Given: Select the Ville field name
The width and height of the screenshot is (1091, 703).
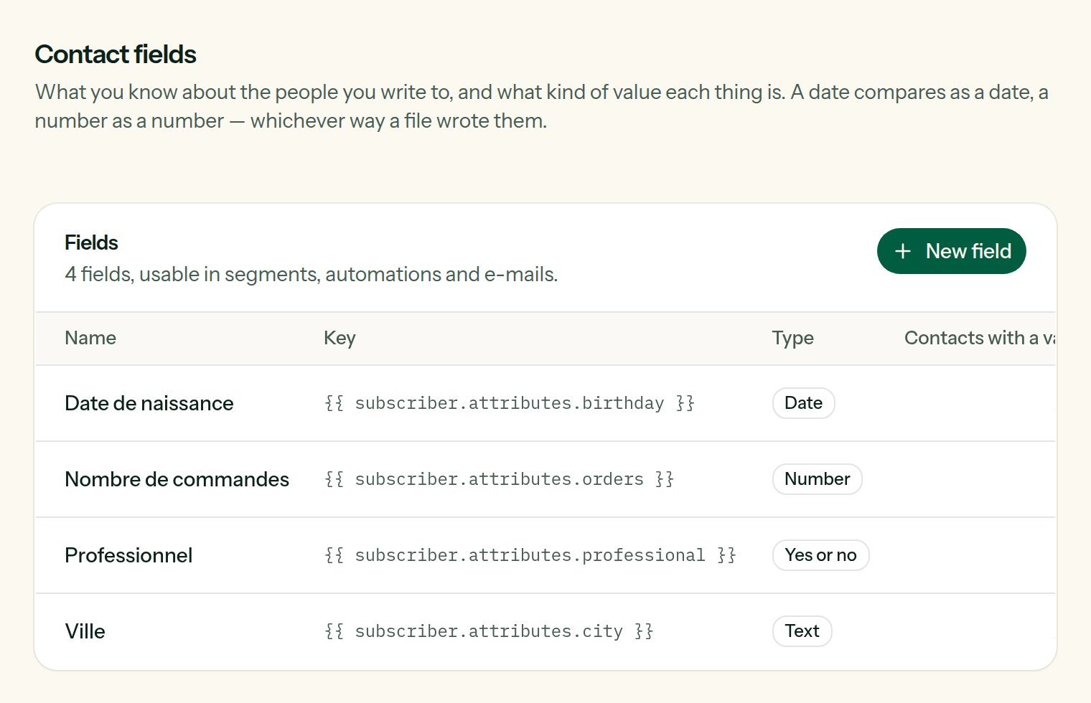Looking at the screenshot, I should 85,631.
